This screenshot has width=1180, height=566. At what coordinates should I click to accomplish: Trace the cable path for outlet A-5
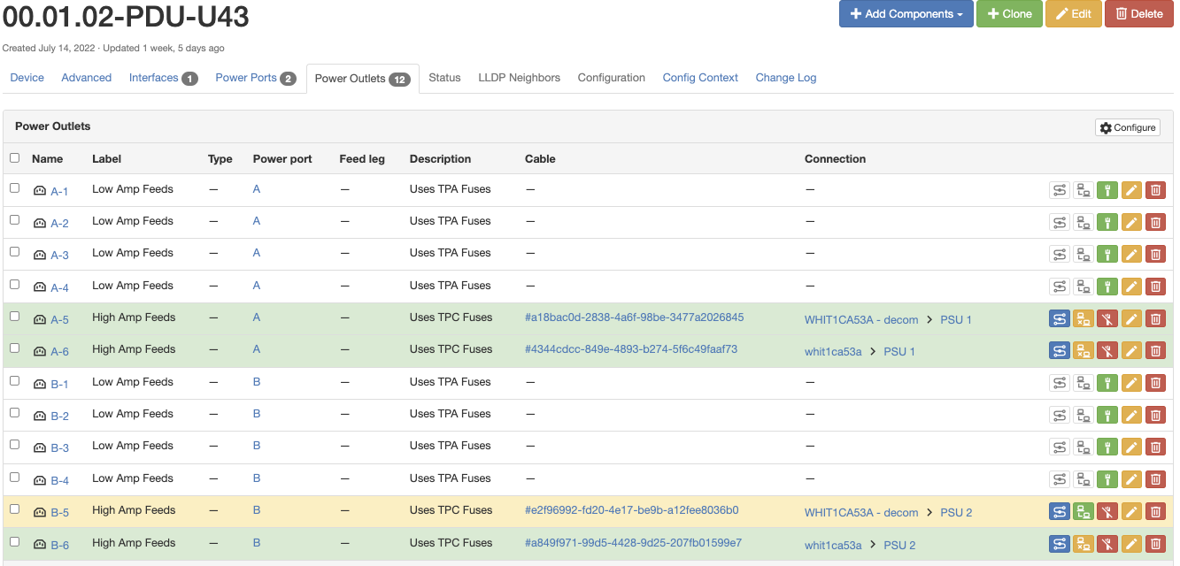click(x=1060, y=318)
